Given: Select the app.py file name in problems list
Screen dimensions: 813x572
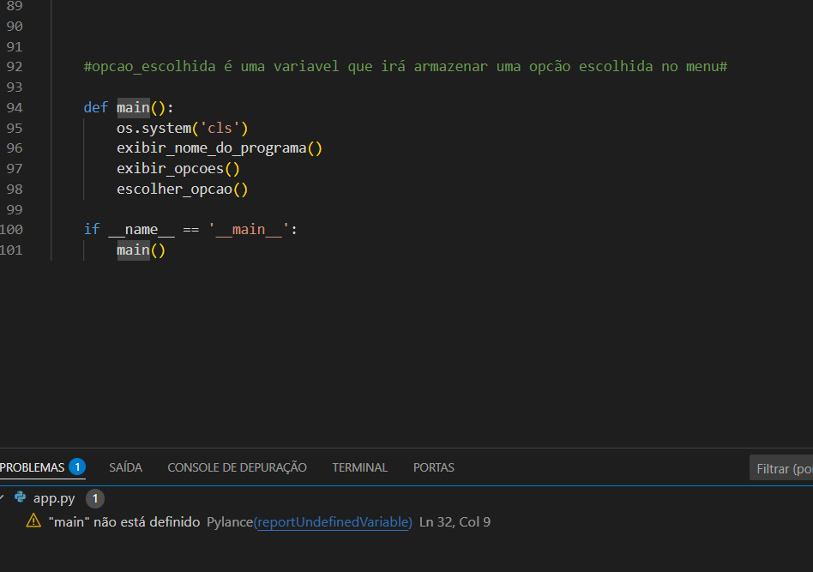Looking at the screenshot, I should click(x=54, y=498).
